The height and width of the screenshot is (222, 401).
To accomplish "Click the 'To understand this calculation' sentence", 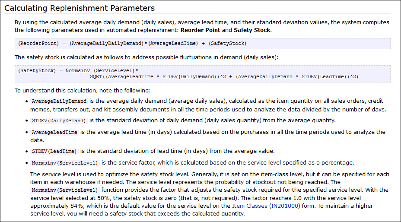I will (83, 90).
